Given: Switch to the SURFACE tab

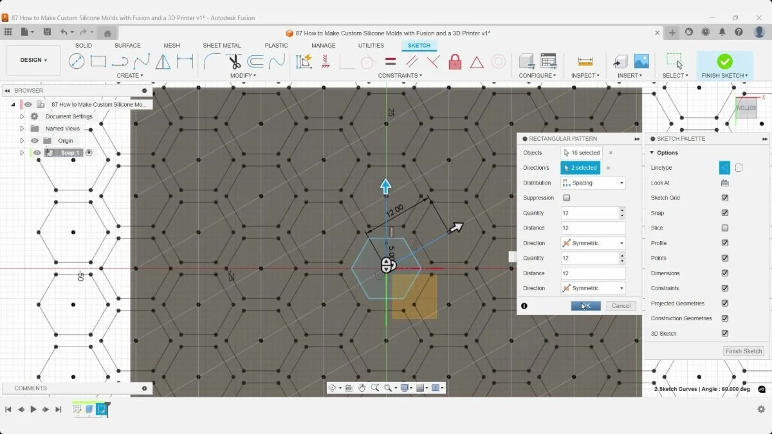Looking at the screenshot, I should click(x=127, y=46).
